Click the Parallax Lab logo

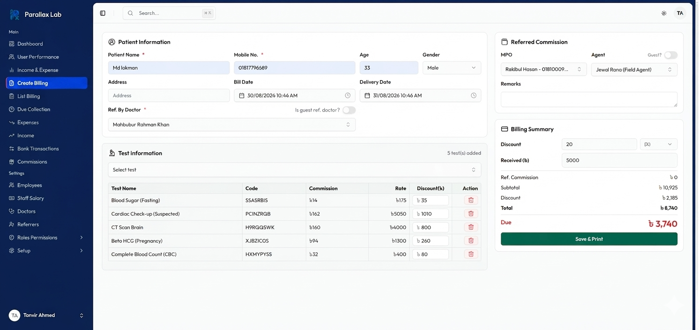(x=15, y=15)
